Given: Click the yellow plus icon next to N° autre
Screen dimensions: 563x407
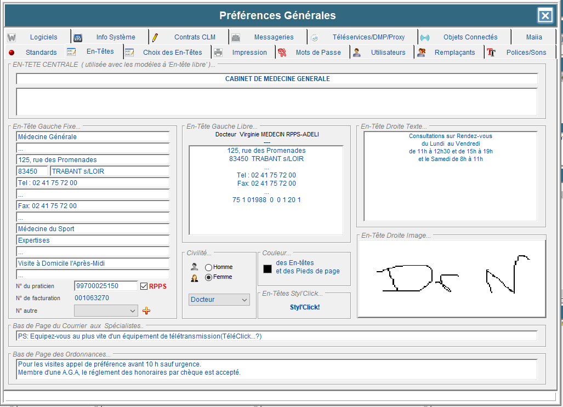Looking at the screenshot, I should click(x=146, y=311).
